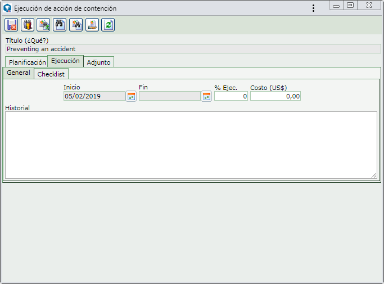Click the empty Fin date field

tap(170, 96)
